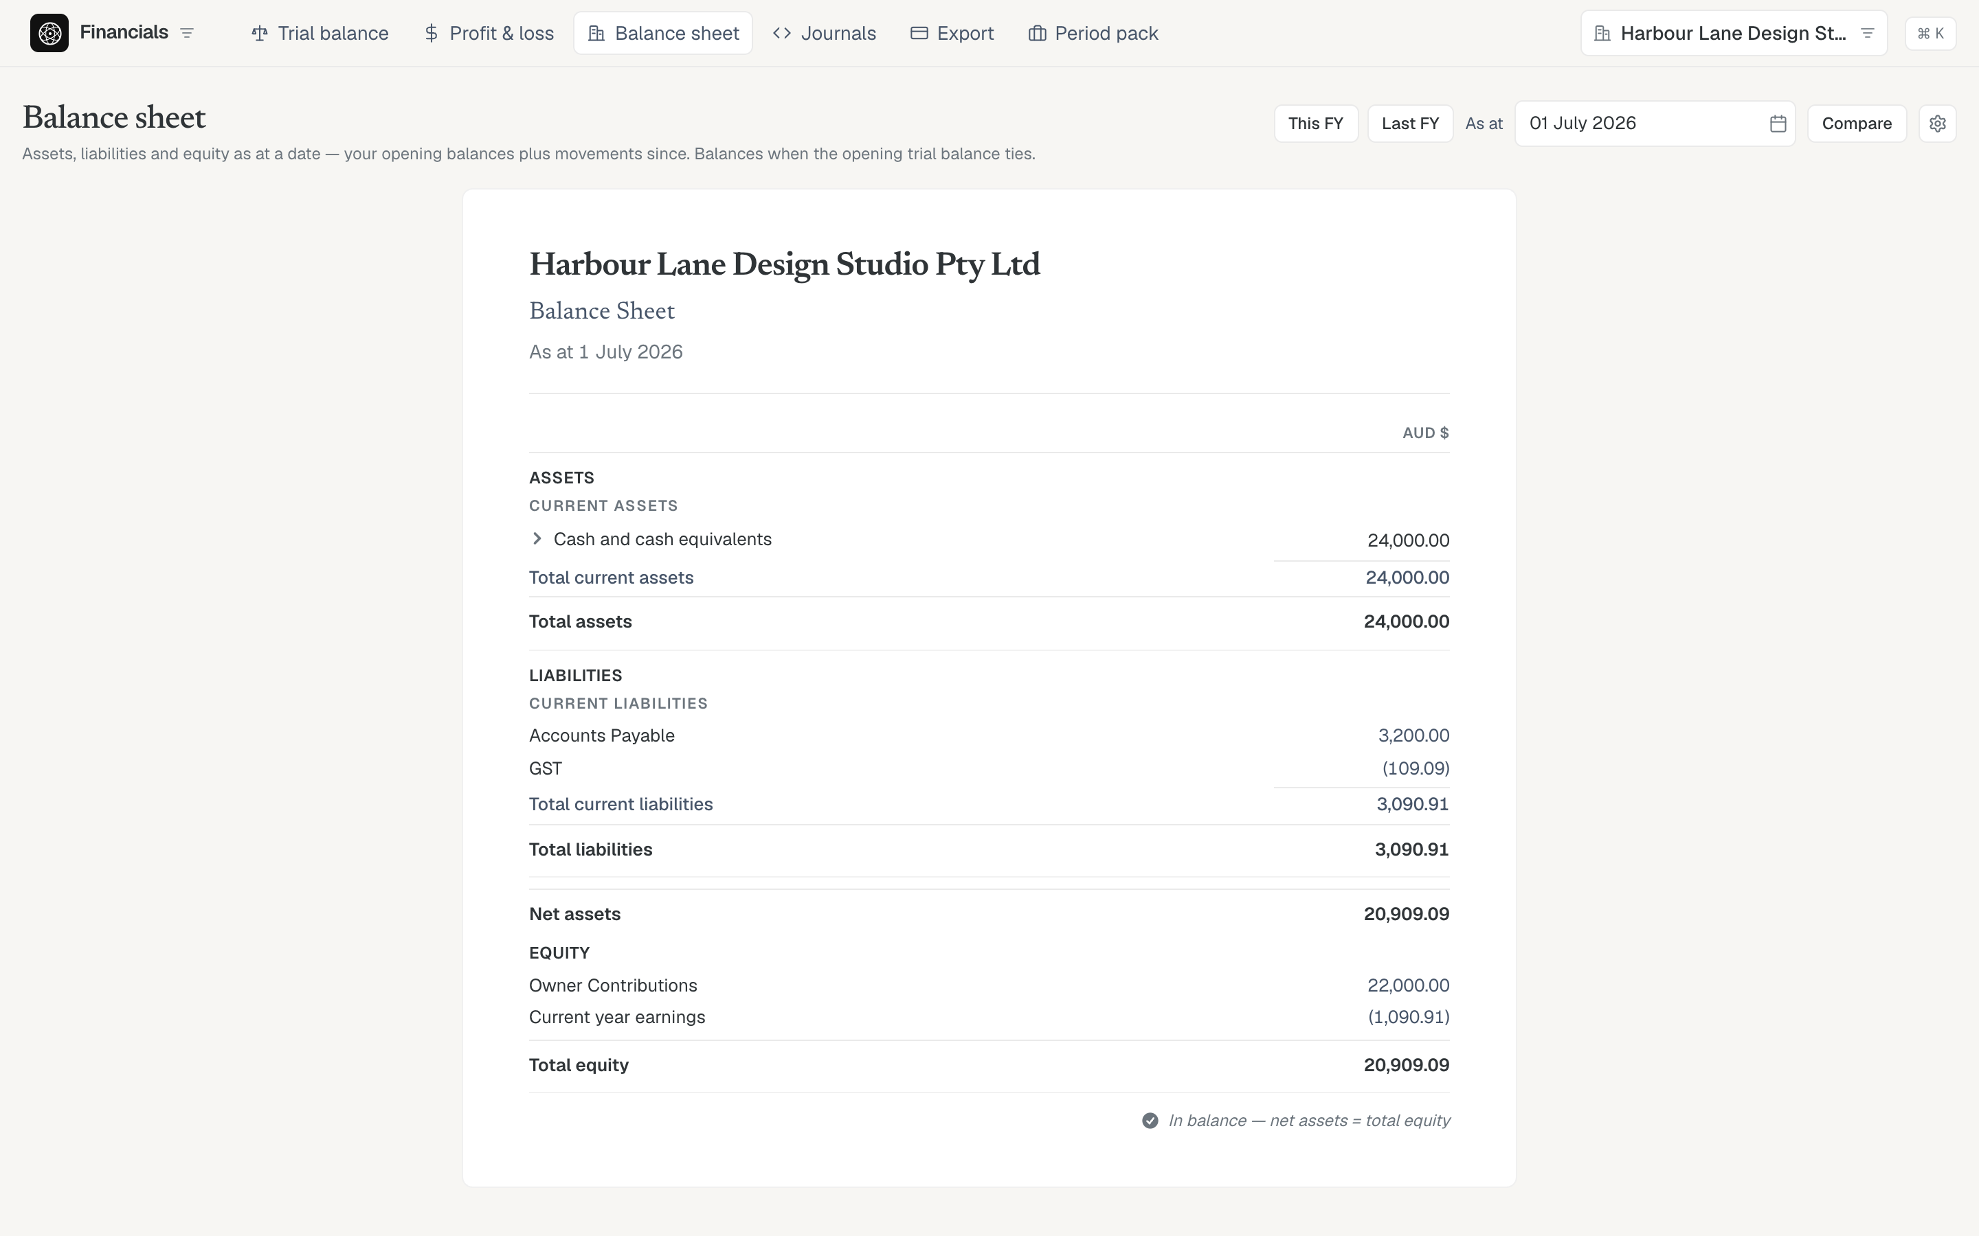Open the calendar picker icon in date field
The width and height of the screenshot is (1979, 1236).
coord(1778,124)
